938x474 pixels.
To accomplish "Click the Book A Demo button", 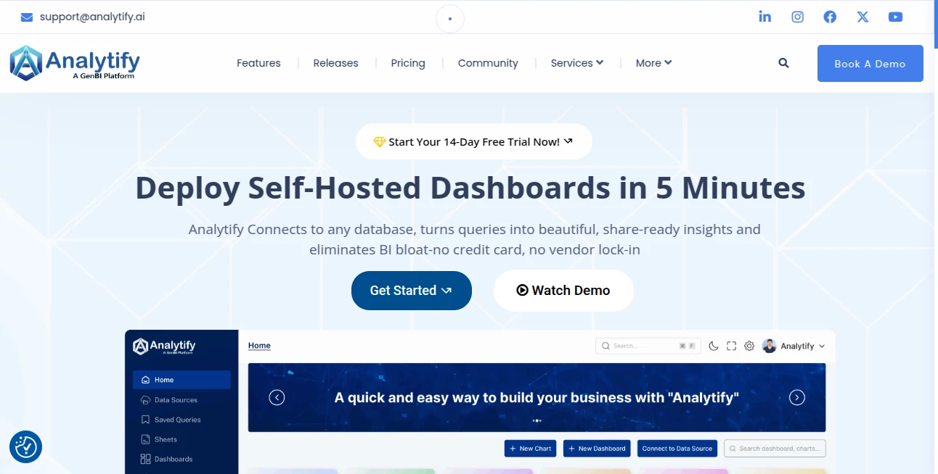I will [870, 63].
